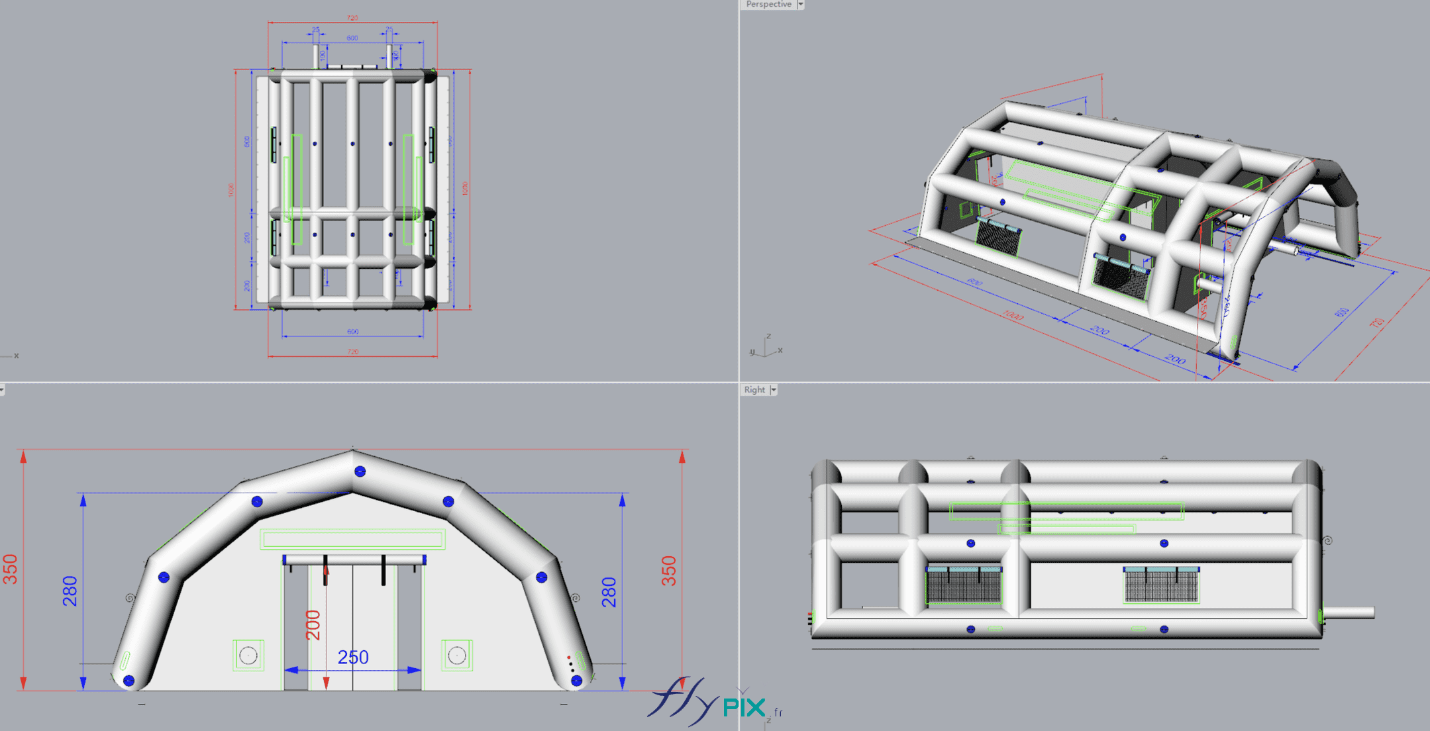Select the red 200 door height dimension
This screenshot has width=1430, height=731.
(313, 625)
